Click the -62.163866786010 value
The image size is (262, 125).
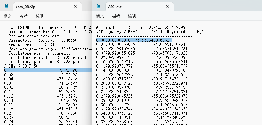[x=170, y=75]
